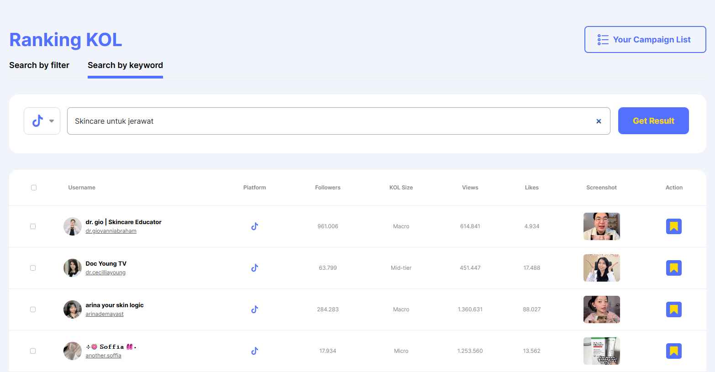715x372 pixels.
Task: Toggle the select-all checkbox in table header
Action: [34, 188]
